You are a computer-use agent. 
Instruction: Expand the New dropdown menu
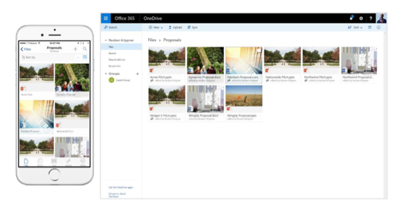point(156,28)
